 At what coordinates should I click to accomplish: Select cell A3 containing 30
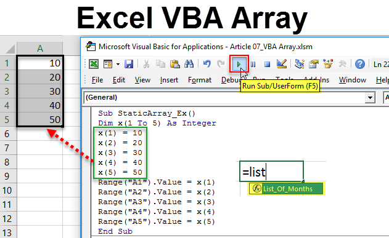pyautogui.click(x=40, y=91)
